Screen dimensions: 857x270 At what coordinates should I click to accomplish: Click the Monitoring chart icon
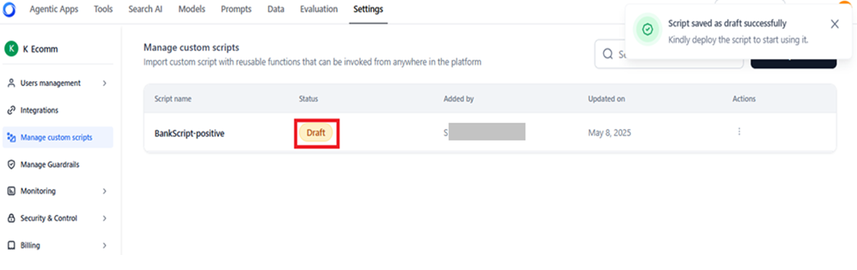[11, 191]
